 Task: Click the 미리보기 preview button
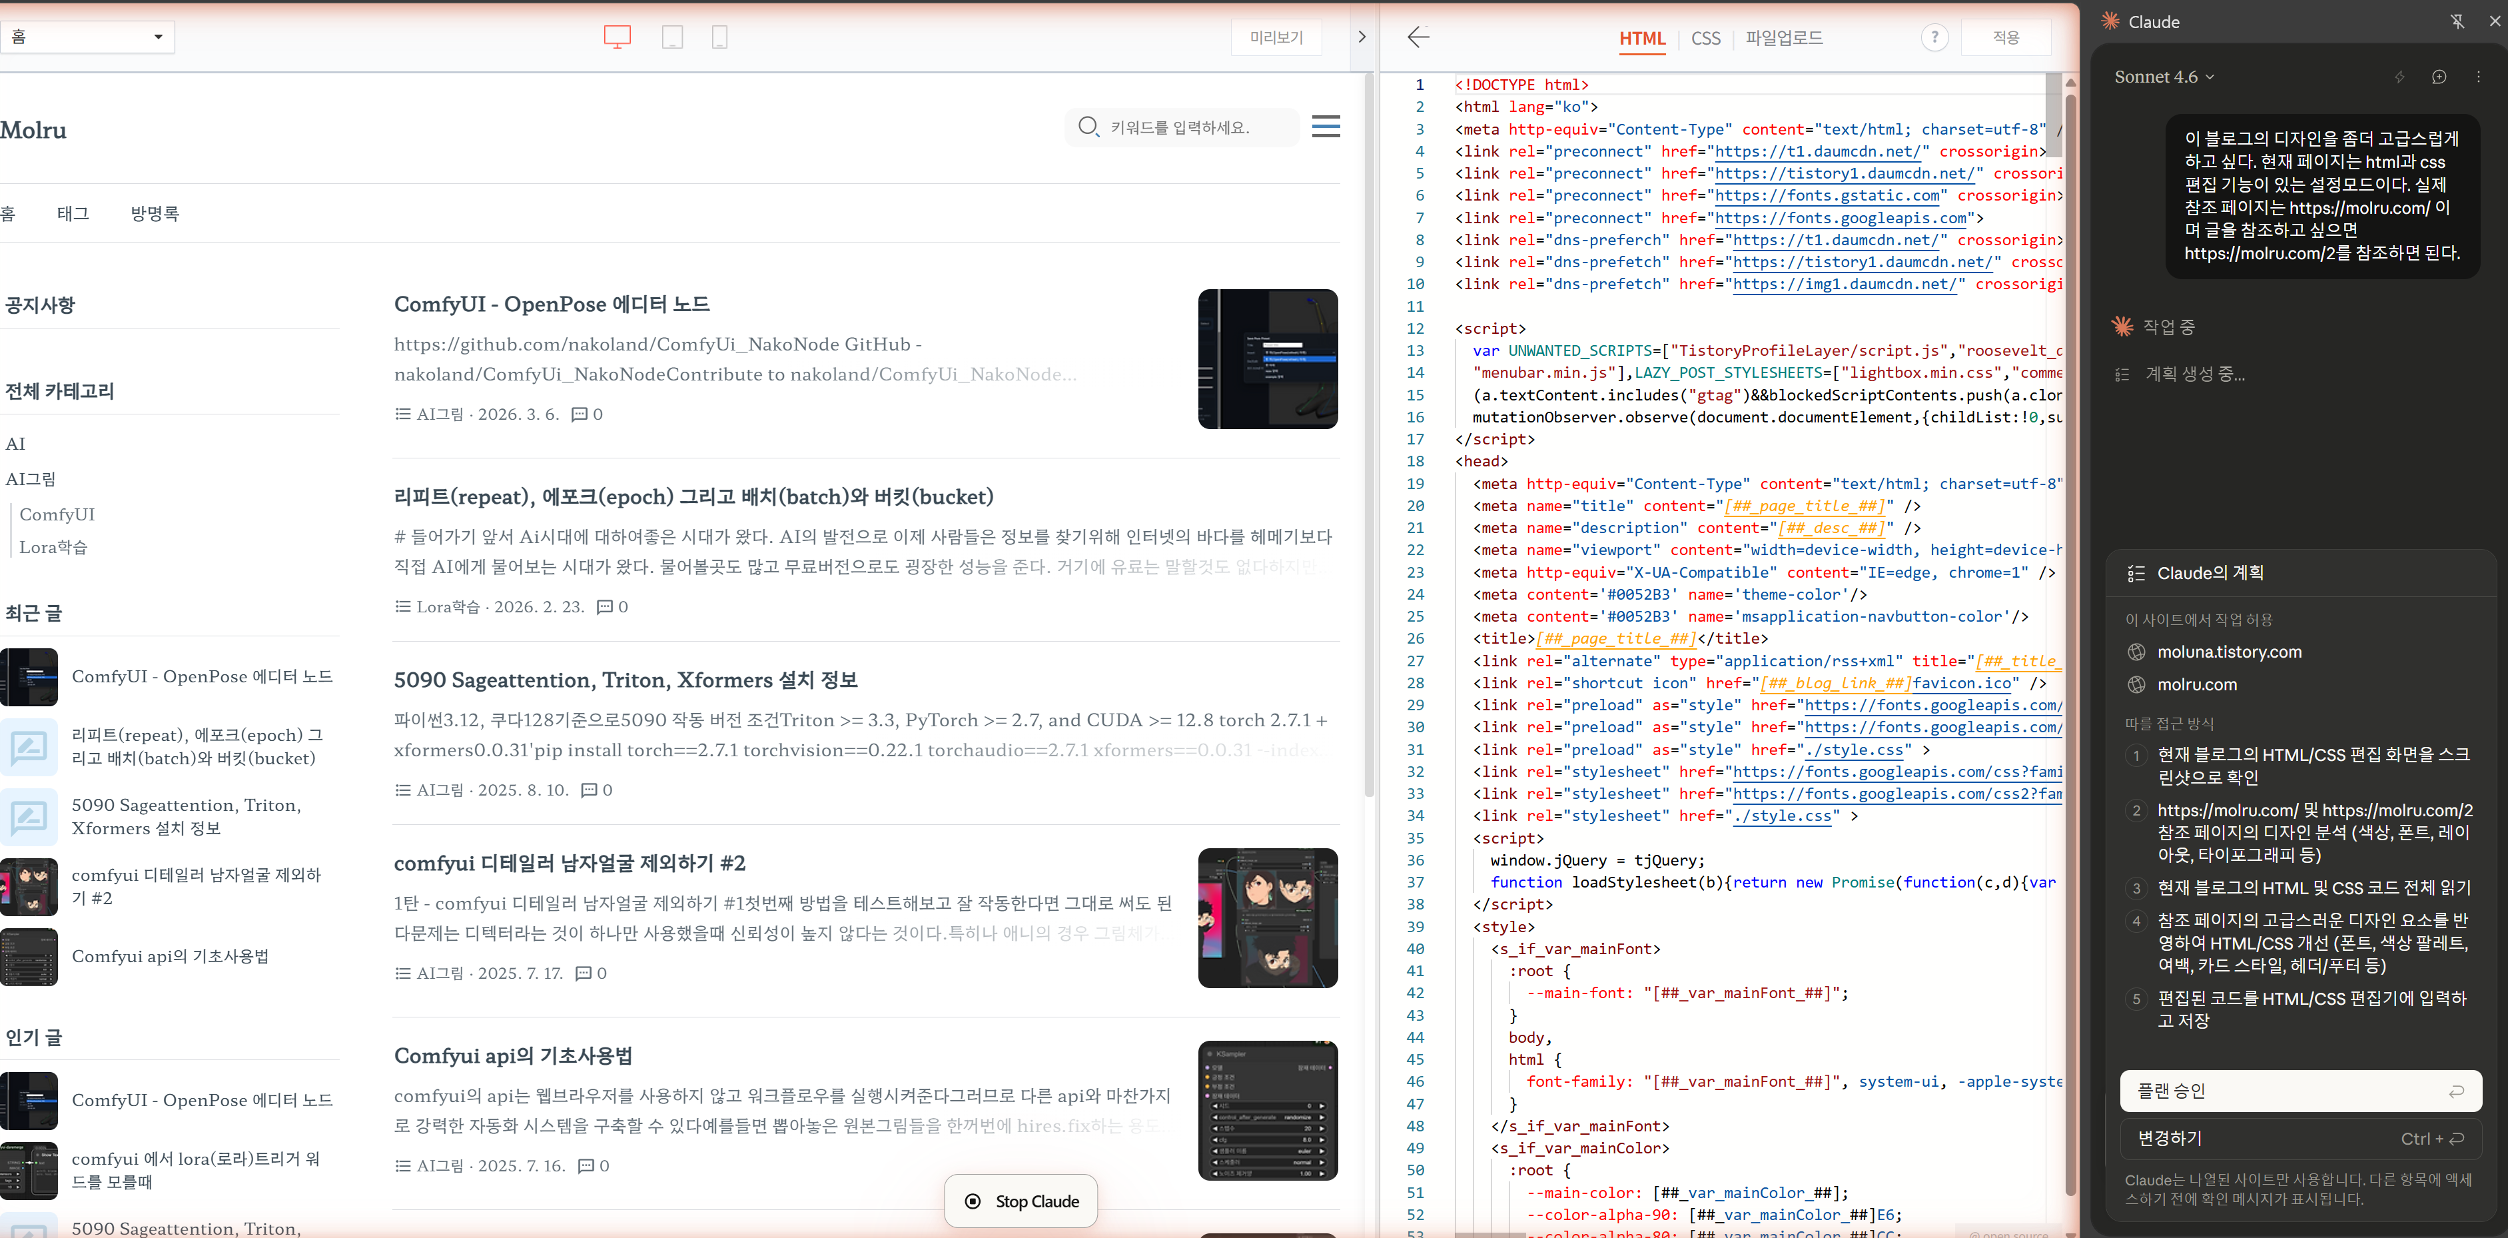click(x=1276, y=37)
